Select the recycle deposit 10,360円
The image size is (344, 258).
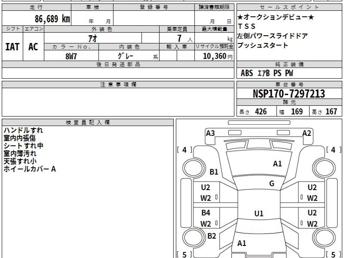click(x=218, y=56)
